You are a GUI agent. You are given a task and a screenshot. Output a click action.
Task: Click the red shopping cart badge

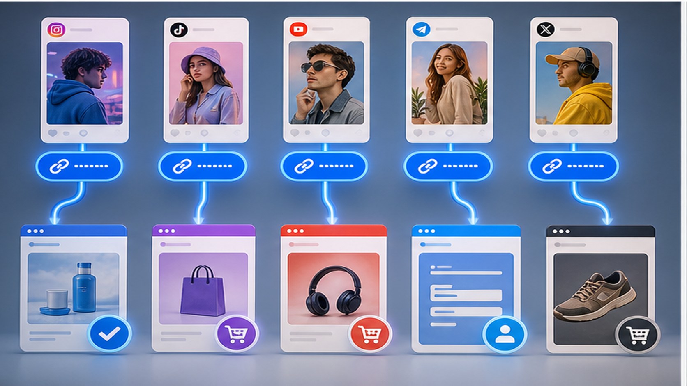pos(369,334)
